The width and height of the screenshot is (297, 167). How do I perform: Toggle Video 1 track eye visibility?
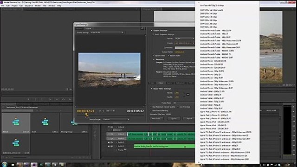[x=109, y=134]
